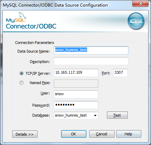Click the TCP/IP server address field
The width and height of the screenshot is (151, 145).
[x=76, y=73]
